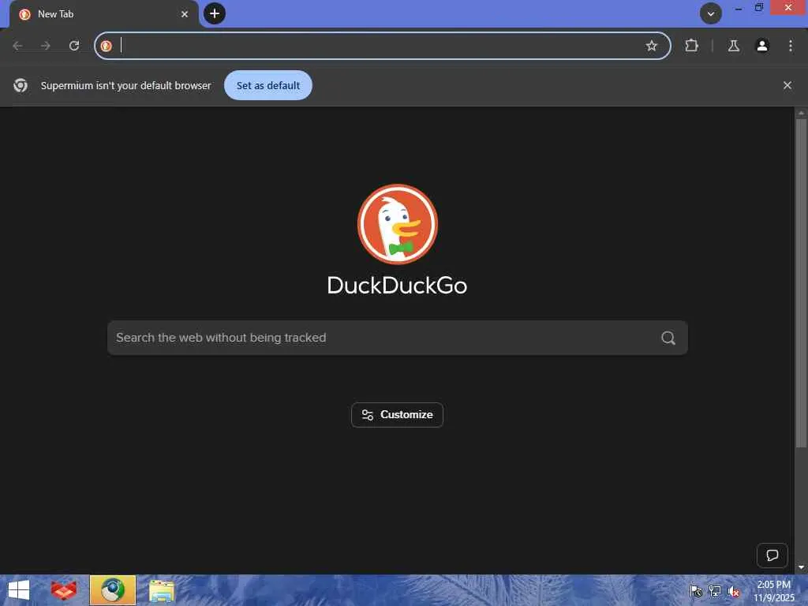Open the taskbar clock showing 2:05 PM

[x=773, y=590]
